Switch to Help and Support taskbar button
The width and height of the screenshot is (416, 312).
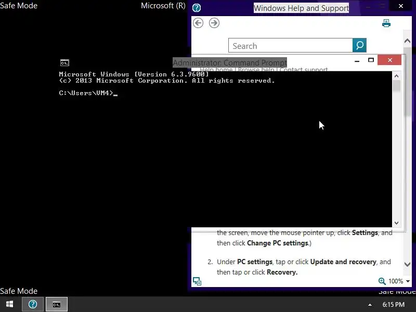pyautogui.click(x=33, y=304)
